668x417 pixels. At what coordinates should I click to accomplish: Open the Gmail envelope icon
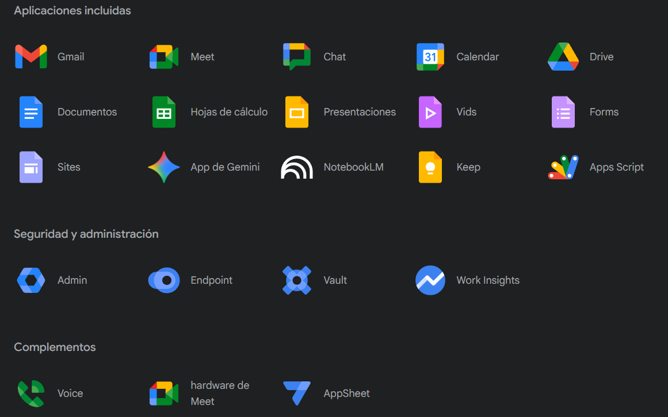click(x=30, y=56)
